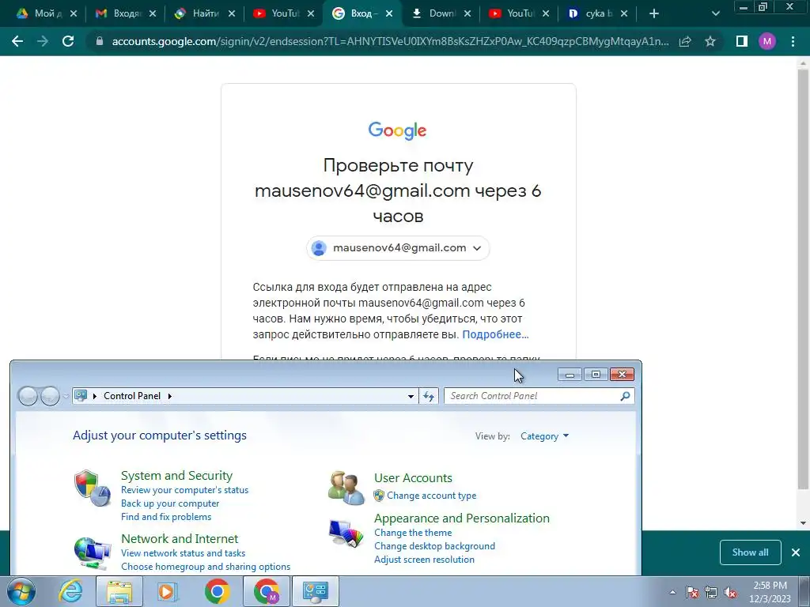
Task: Open a new tab with plus button
Action: click(x=654, y=13)
